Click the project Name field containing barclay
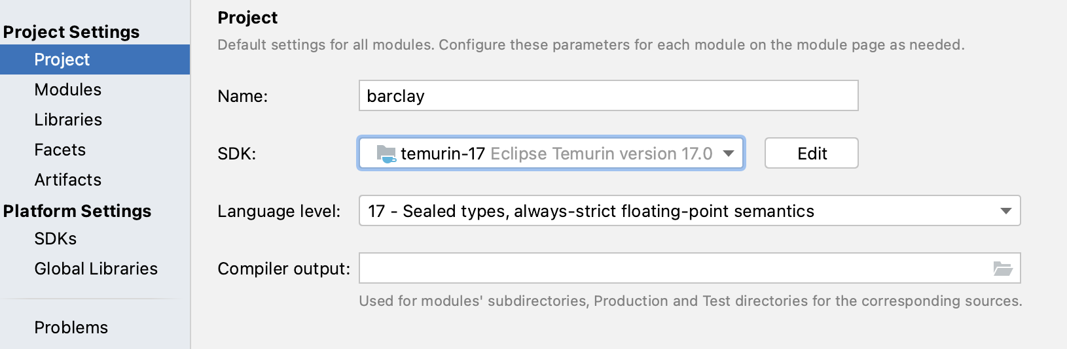1067x349 pixels. [607, 96]
